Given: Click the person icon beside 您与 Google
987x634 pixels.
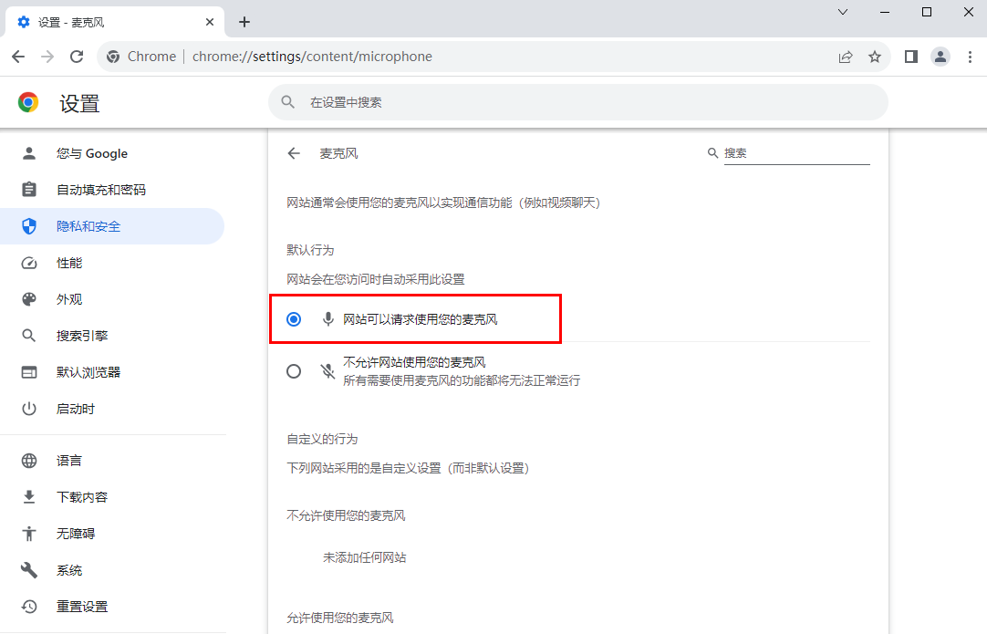Looking at the screenshot, I should 29,153.
